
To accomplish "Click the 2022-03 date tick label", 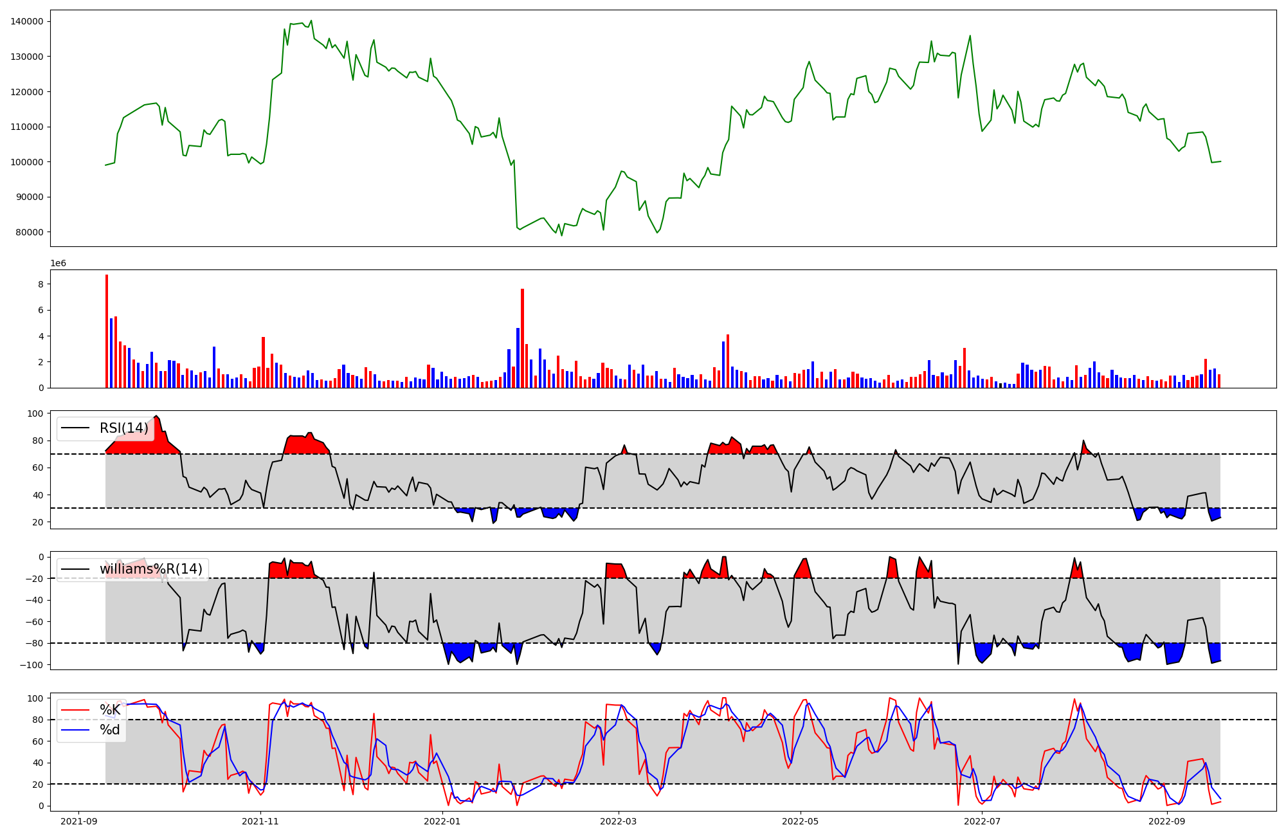I will coord(619,821).
